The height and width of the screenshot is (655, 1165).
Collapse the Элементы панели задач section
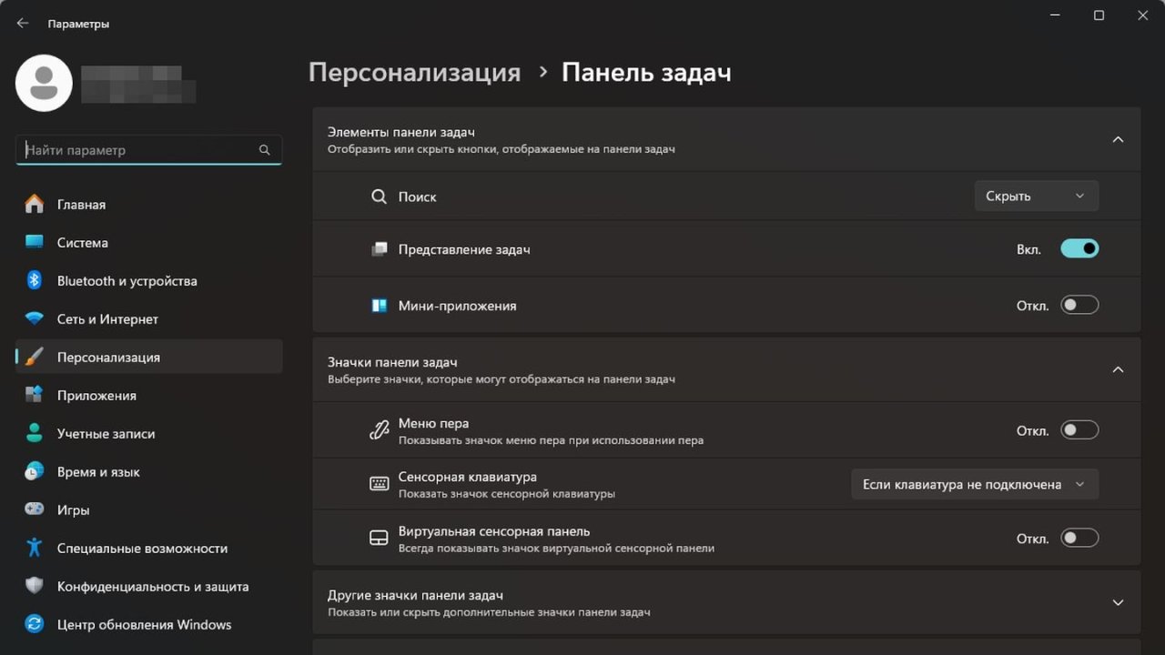point(1118,139)
